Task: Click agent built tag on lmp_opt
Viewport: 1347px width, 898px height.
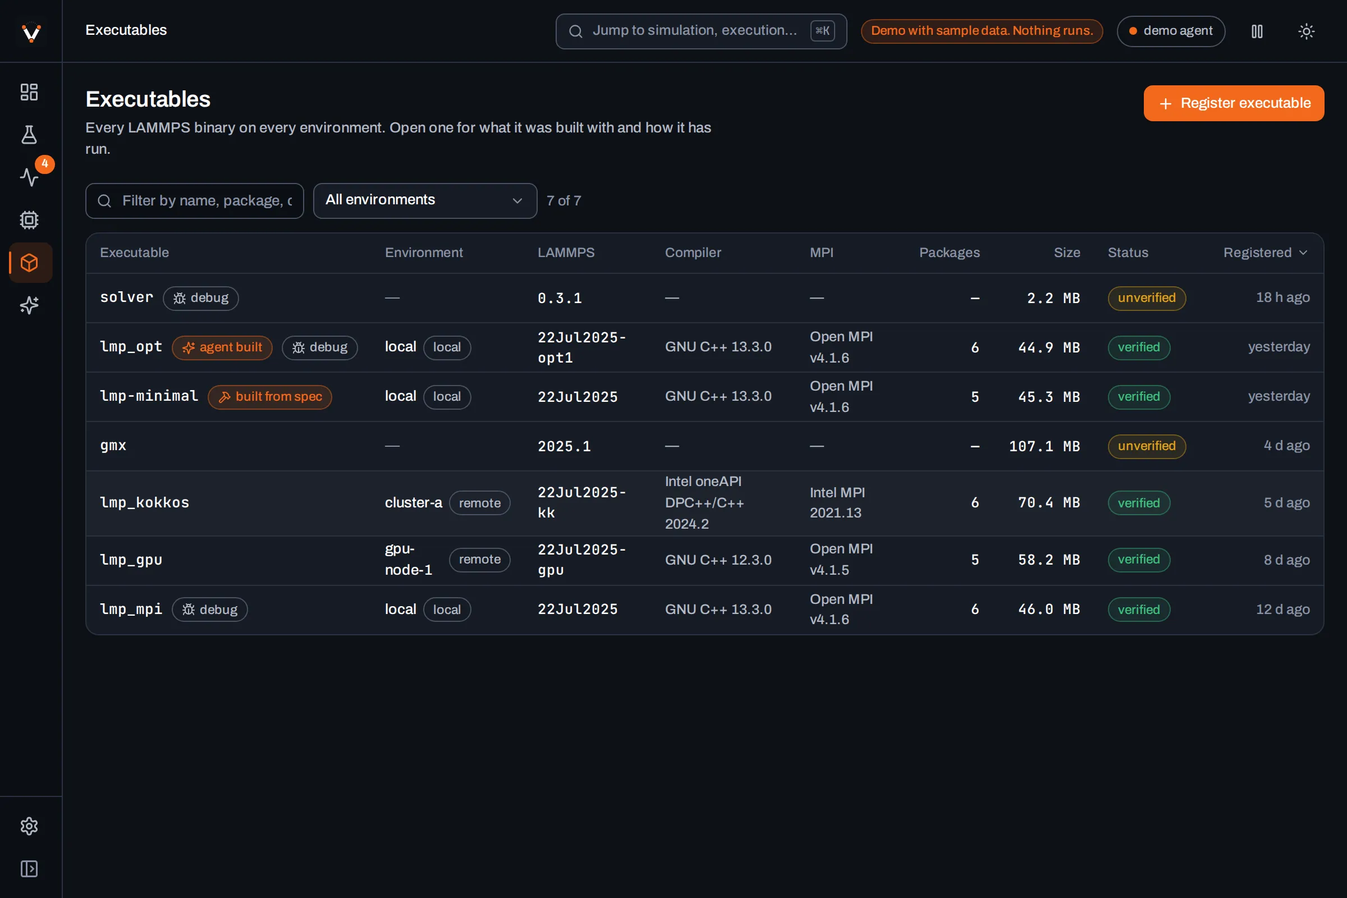Action: (x=222, y=347)
